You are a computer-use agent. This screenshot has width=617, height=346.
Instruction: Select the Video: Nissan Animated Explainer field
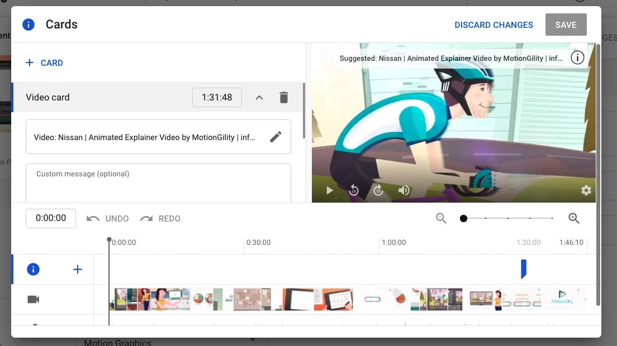pyautogui.click(x=158, y=137)
